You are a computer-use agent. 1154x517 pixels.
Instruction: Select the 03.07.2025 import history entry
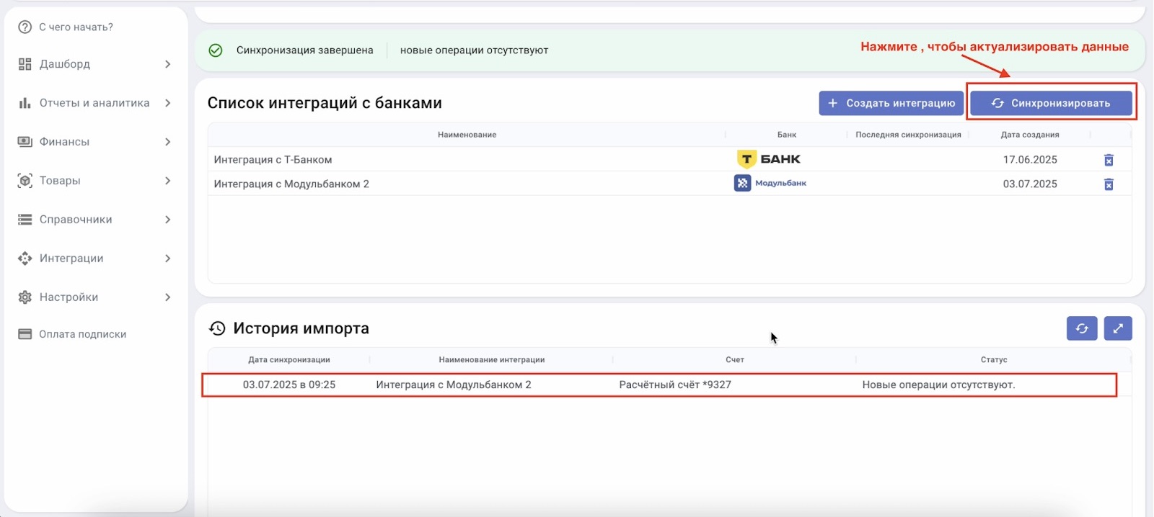pyautogui.click(x=288, y=385)
